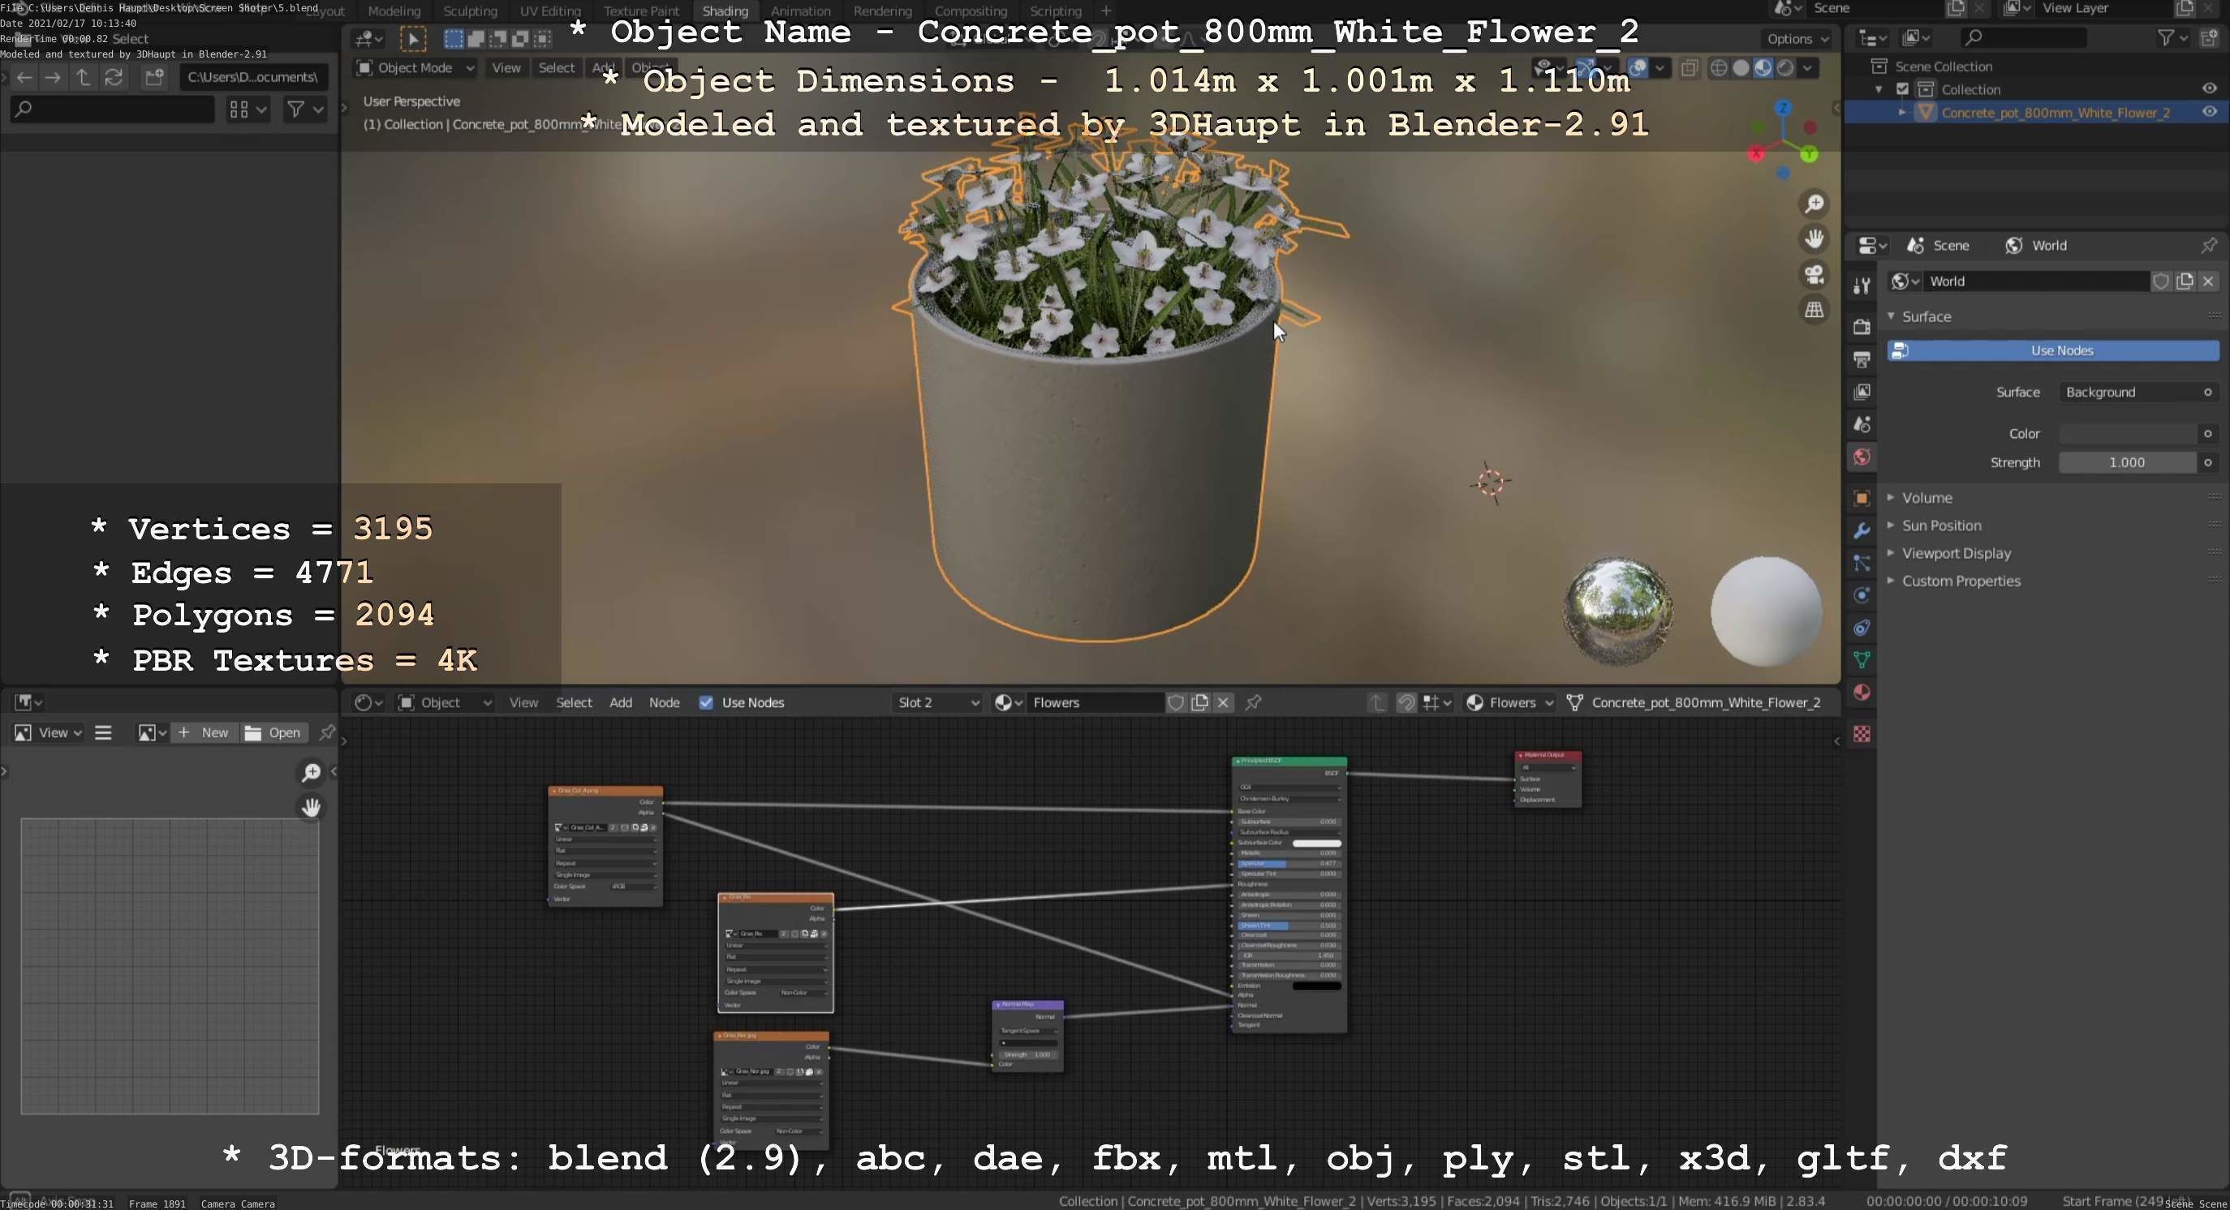
Task: Switch to the Modeling workspace tab
Action: pyautogui.click(x=394, y=11)
